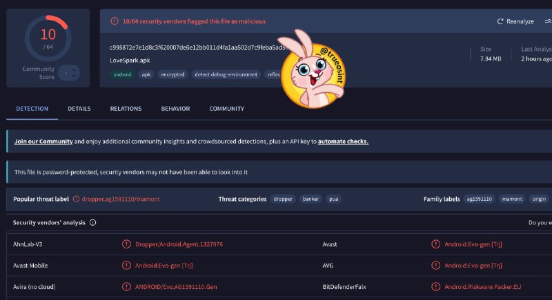Click the alert icon next to BitDefenderFalx result
552x300 pixels.
(436, 287)
